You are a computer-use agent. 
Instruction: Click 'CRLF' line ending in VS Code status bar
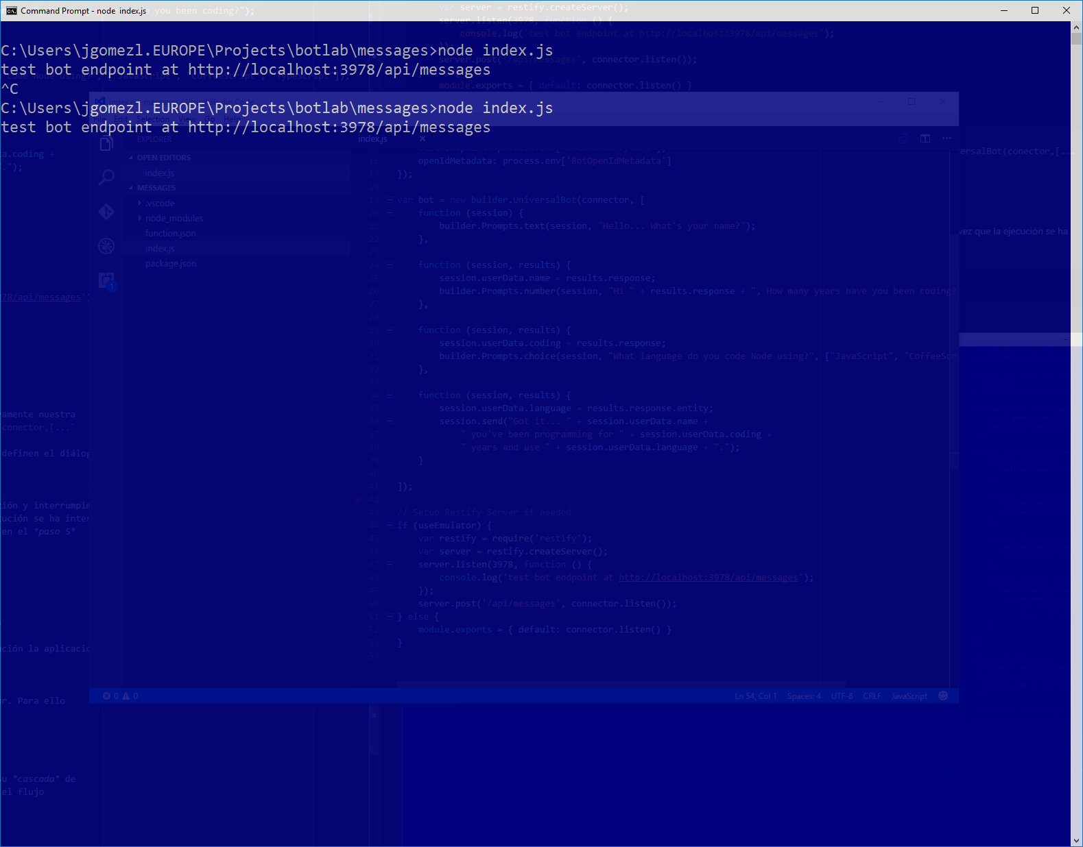pos(872,696)
